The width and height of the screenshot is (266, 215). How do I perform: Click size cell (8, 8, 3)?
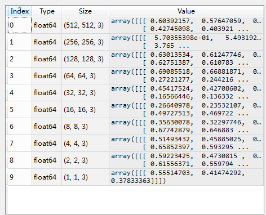(x=85, y=126)
